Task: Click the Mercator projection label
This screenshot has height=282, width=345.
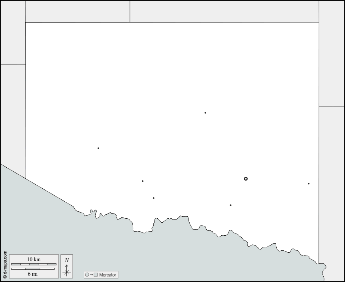Action: pyautogui.click(x=107, y=274)
